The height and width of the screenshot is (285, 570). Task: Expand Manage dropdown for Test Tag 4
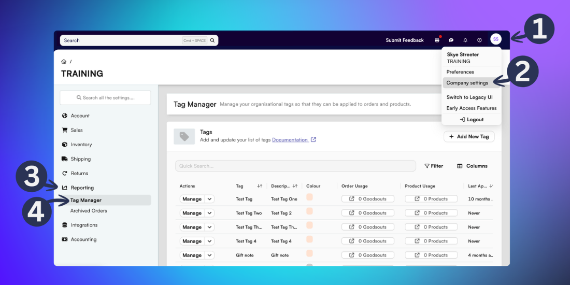[210, 241]
